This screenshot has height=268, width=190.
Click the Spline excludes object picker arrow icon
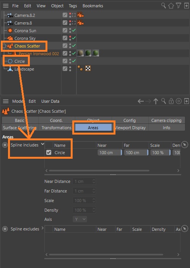pos(185,229)
